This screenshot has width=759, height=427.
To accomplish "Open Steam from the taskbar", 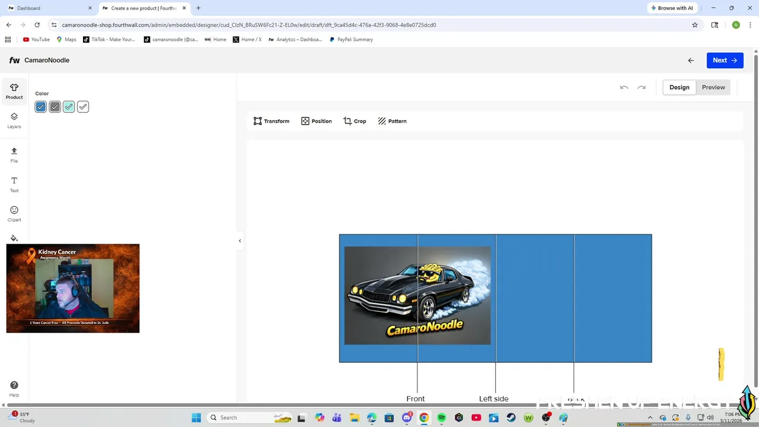I will pyautogui.click(x=511, y=418).
